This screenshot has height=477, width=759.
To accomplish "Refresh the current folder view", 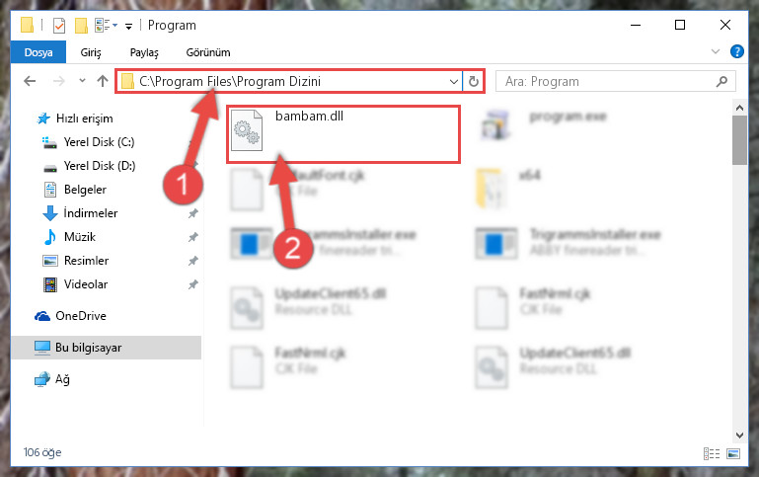I will pos(474,81).
